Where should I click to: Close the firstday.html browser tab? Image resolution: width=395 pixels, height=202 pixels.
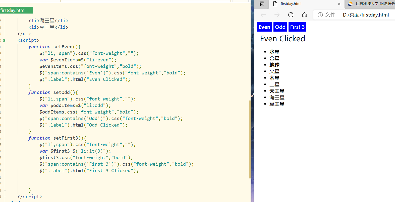(339, 4)
